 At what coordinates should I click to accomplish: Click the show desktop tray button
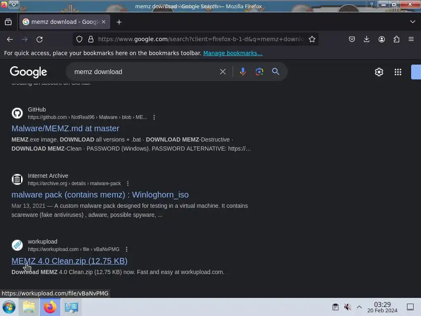click(x=410, y=307)
